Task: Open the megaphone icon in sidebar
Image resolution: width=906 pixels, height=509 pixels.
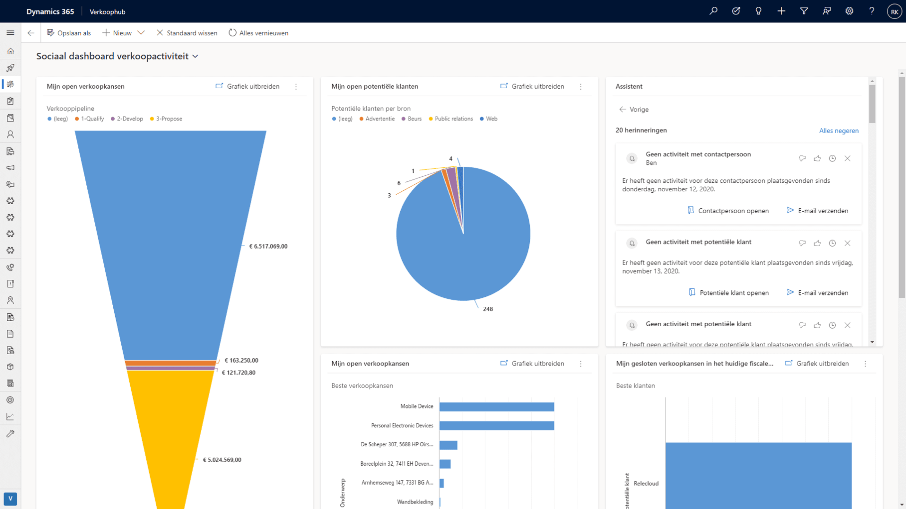Action: point(10,168)
